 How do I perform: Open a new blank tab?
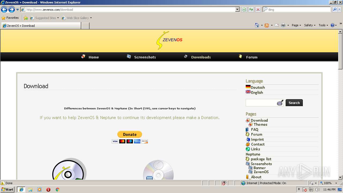click(x=85, y=26)
